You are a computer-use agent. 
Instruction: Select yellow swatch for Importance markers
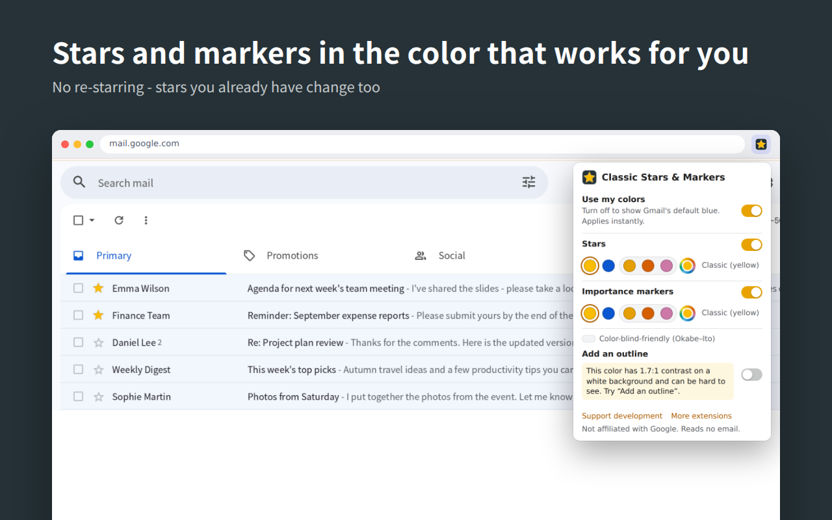click(x=590, y=313)
